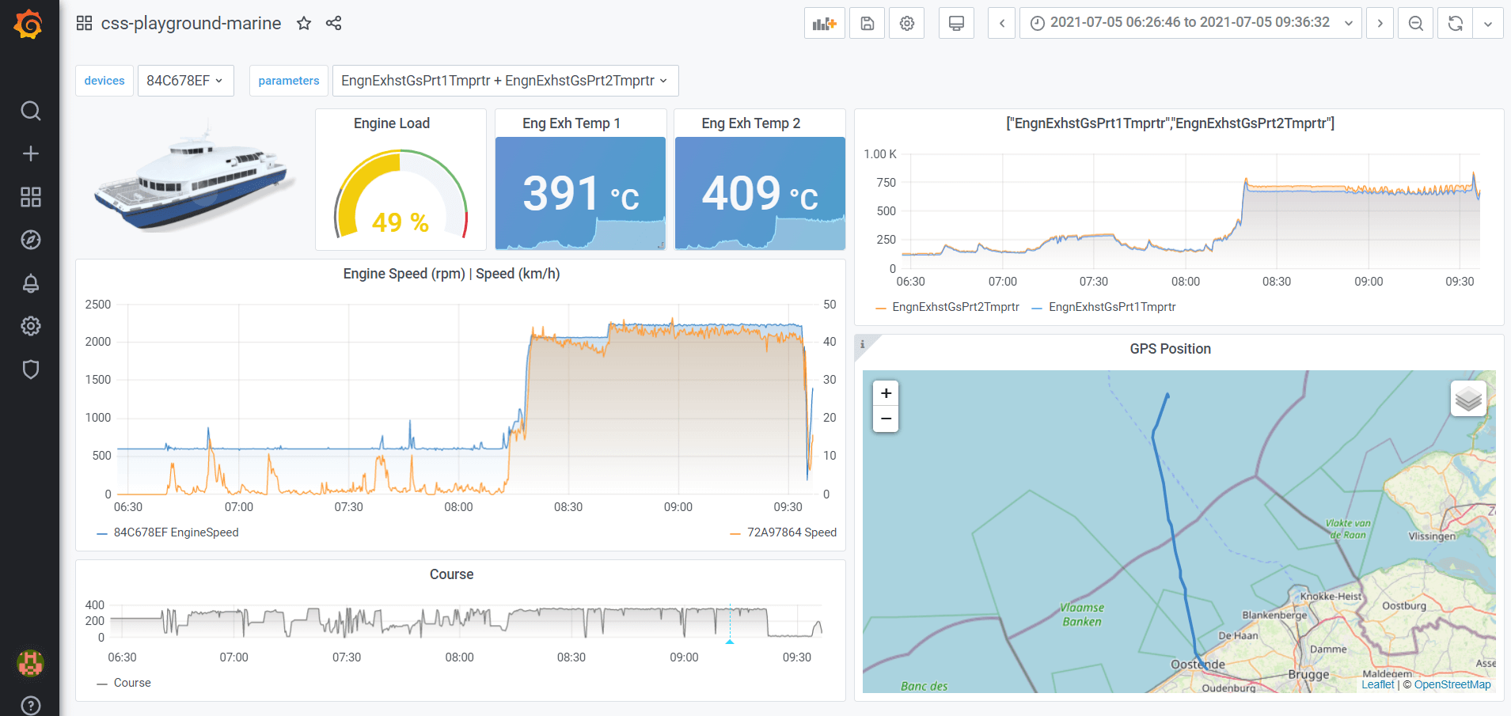The image size is (1511, 716).
Task: Open the refresh interval dropdown
Action: [1489, 23]
